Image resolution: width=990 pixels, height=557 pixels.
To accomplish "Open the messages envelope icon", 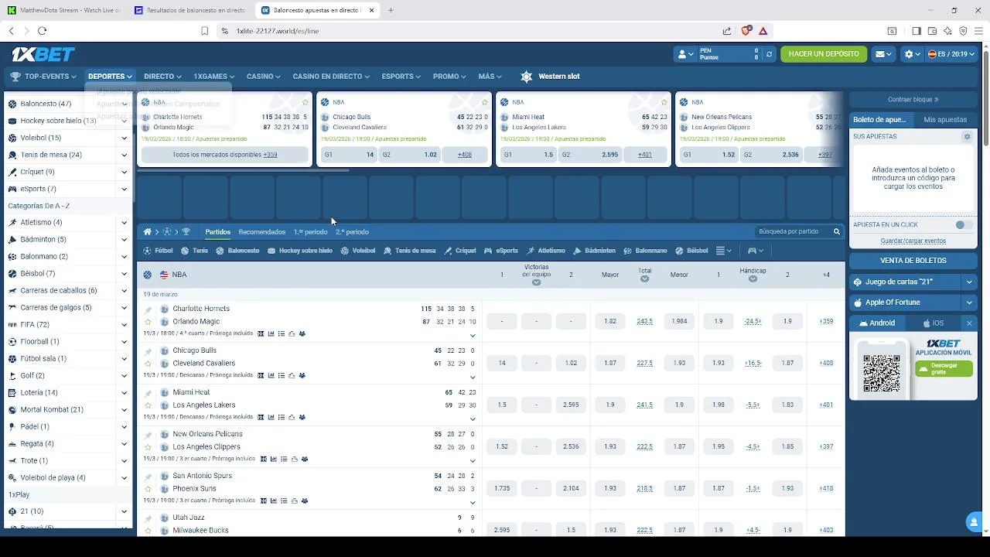I will (883, 54).
